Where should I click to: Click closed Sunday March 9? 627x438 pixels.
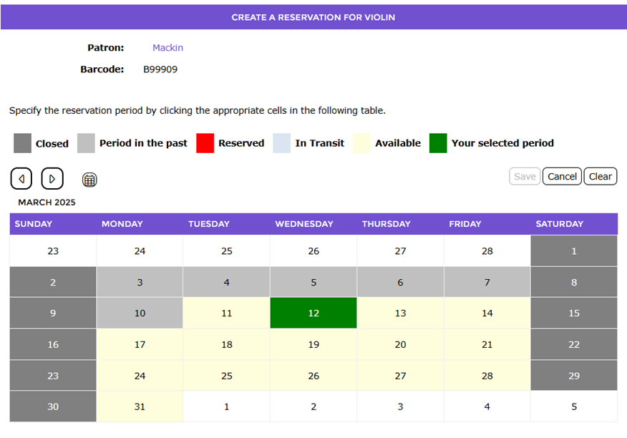click(x=53, y=313)
